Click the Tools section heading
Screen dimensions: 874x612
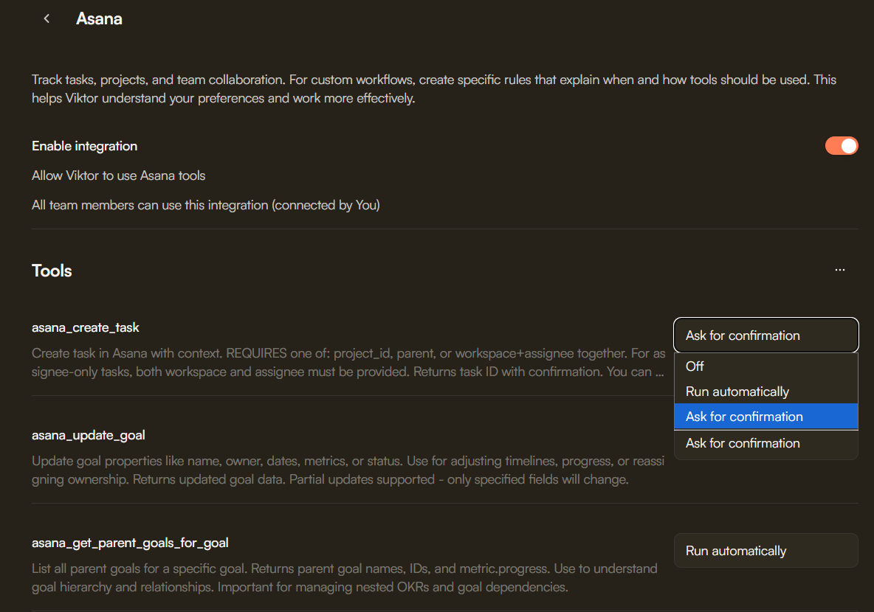pos(52,271)
